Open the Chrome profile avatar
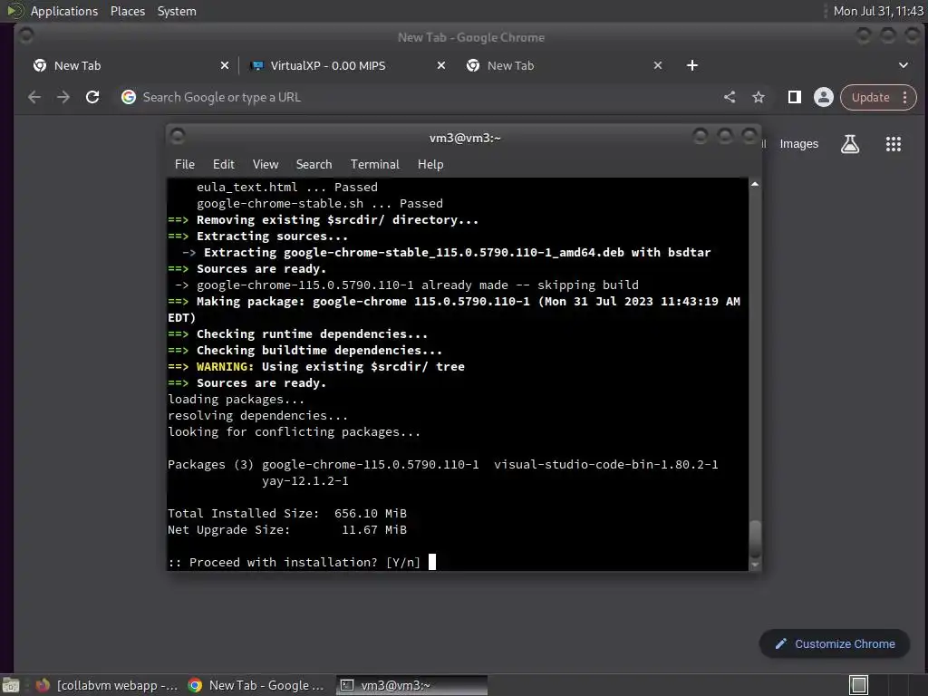 (x=823, y=97)
